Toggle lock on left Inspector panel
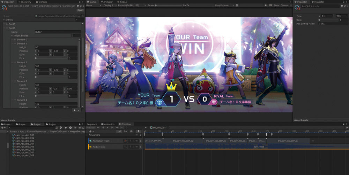The height and width of the screenshot is (175, 349). pyautogui.click(x=80, y=2)
